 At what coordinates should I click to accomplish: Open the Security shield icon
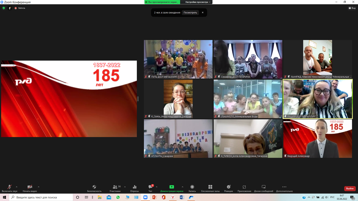[94, 187]
